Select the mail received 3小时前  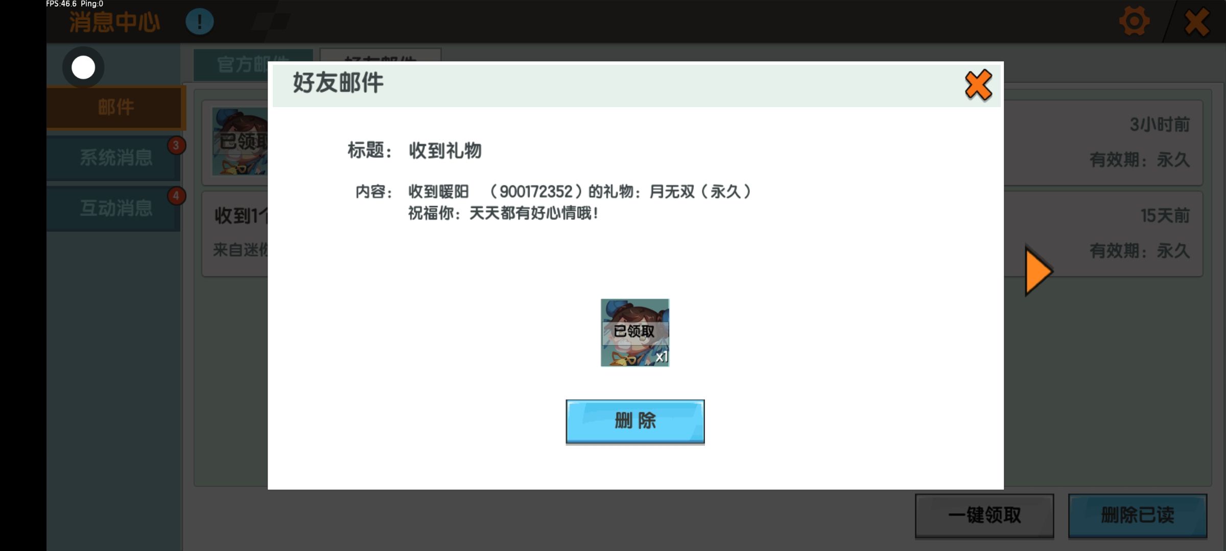click(1103, 143)
